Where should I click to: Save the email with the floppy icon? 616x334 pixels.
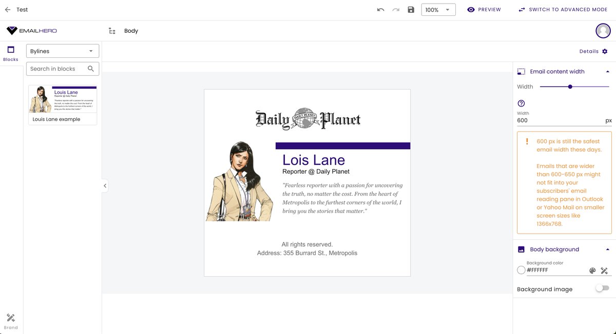click(411, 10)
